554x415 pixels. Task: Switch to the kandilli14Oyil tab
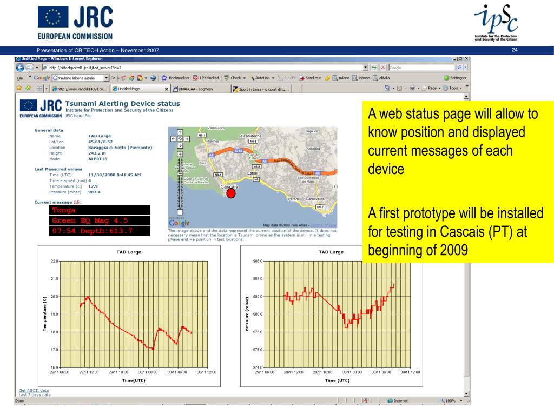[x=80, y=89]
